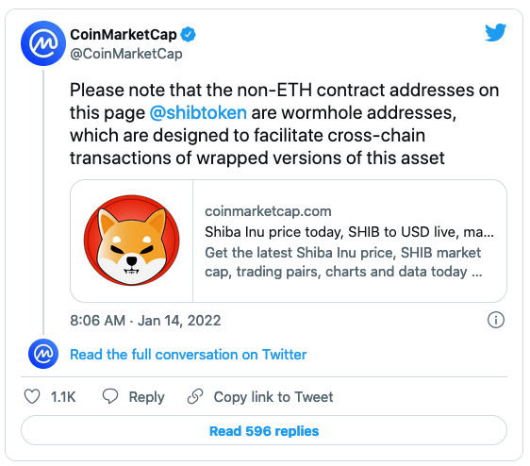Viewport: 530px width, 466px height.
Task: Click small CoinMarketCap avatar near conversation link
Action: point(43,354)
